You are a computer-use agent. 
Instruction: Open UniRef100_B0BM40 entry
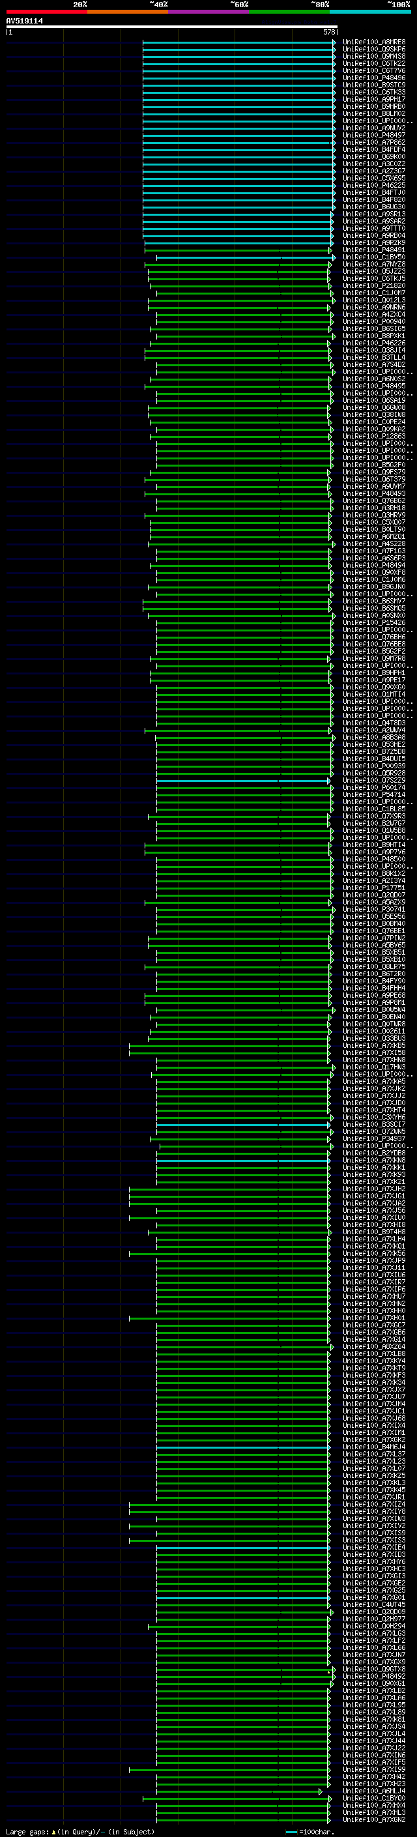pyautogui.click(x=373, y=923)
